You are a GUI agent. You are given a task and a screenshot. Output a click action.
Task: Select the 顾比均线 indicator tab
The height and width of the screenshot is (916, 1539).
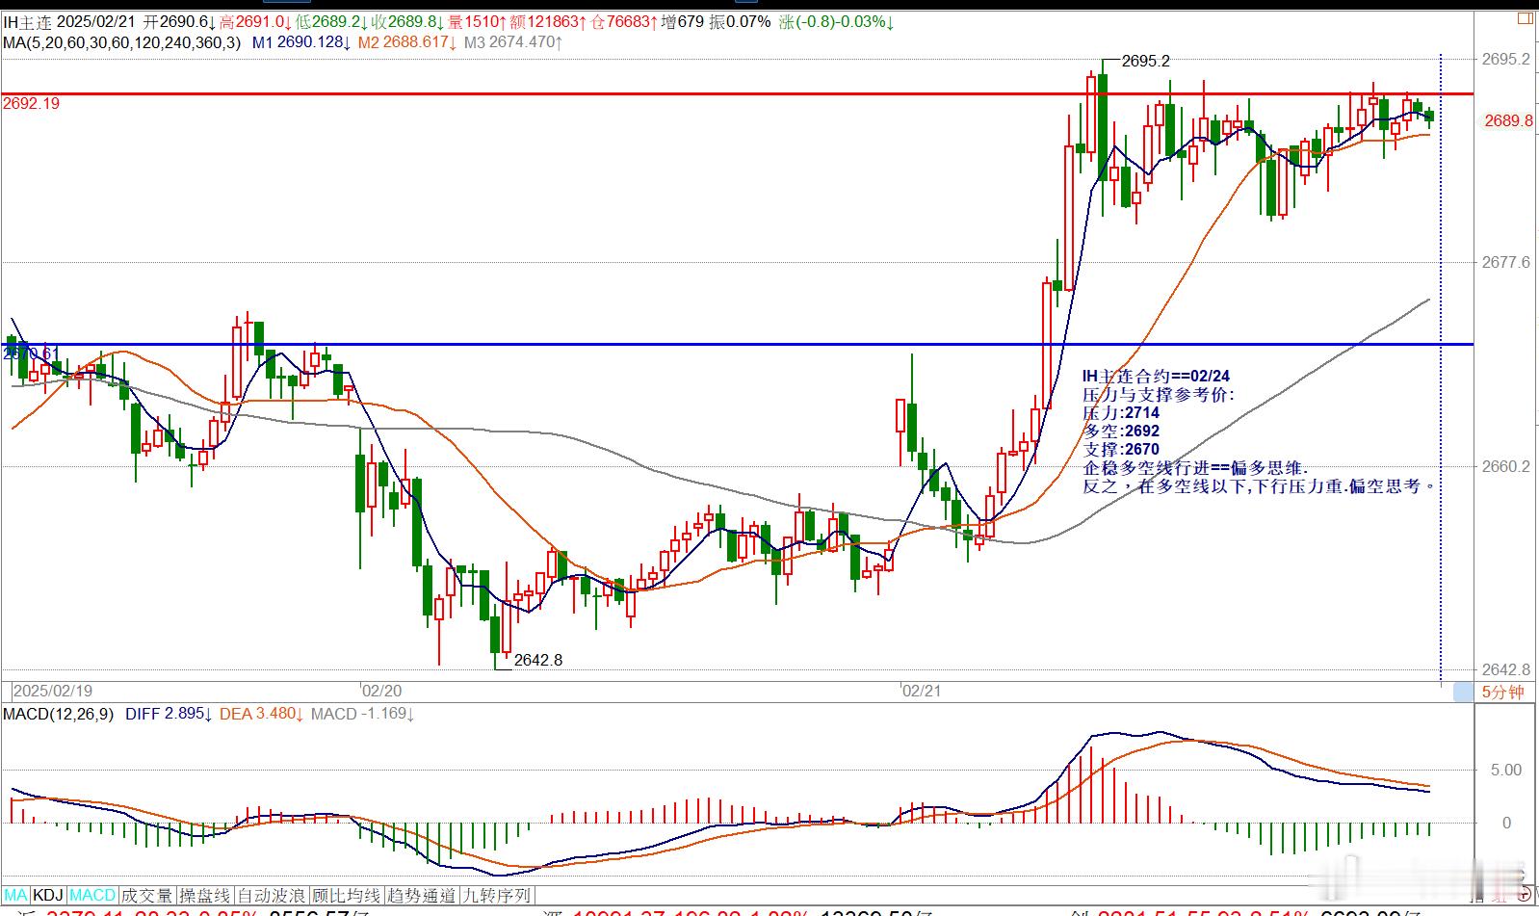pos(346,896)
